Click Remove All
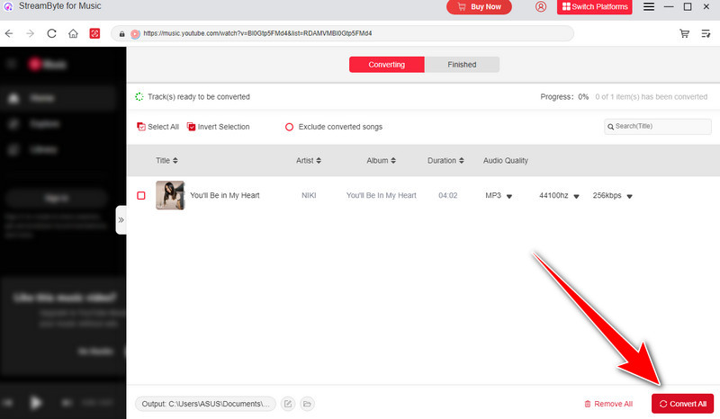This screenshot has width=720, height=419. pyautogui.click(x=608, y=404)
